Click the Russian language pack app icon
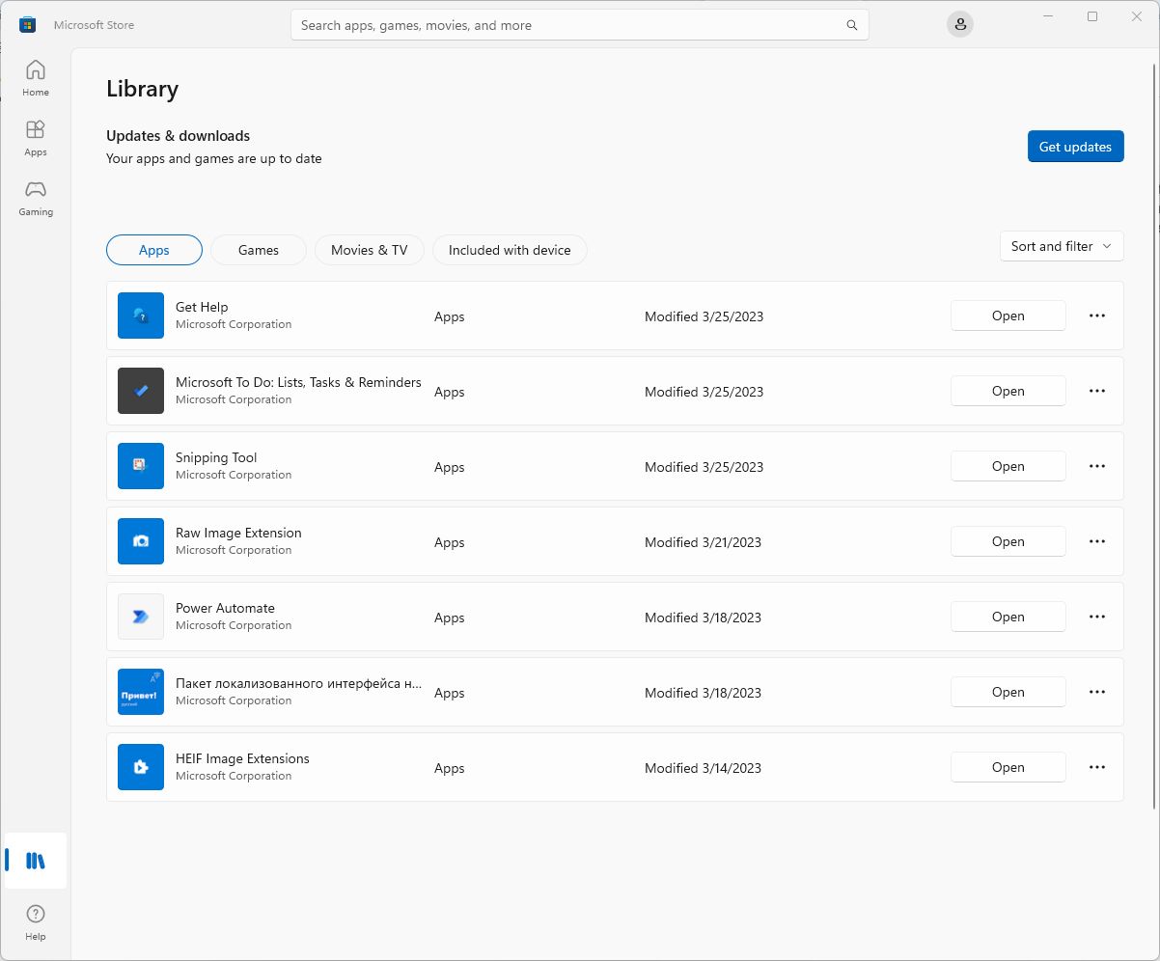Viewport: 1160px width, 961px height. [141, 692]
